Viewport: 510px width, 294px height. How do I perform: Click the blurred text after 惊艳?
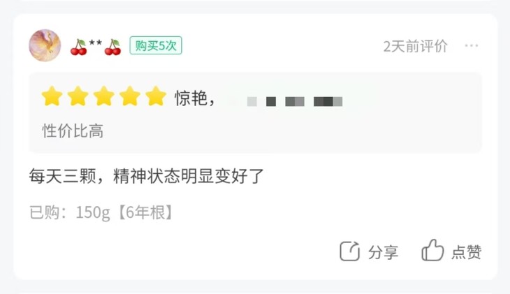pyautogui.click(x=295, y=101)
